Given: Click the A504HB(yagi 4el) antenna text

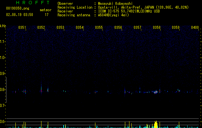Looking at the screenshot, I should pos(113,15).
